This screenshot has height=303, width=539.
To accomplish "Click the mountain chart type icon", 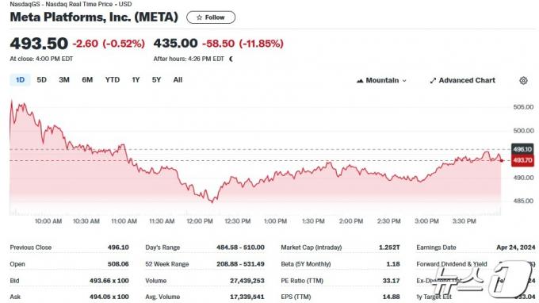I will tap(360, 80).
